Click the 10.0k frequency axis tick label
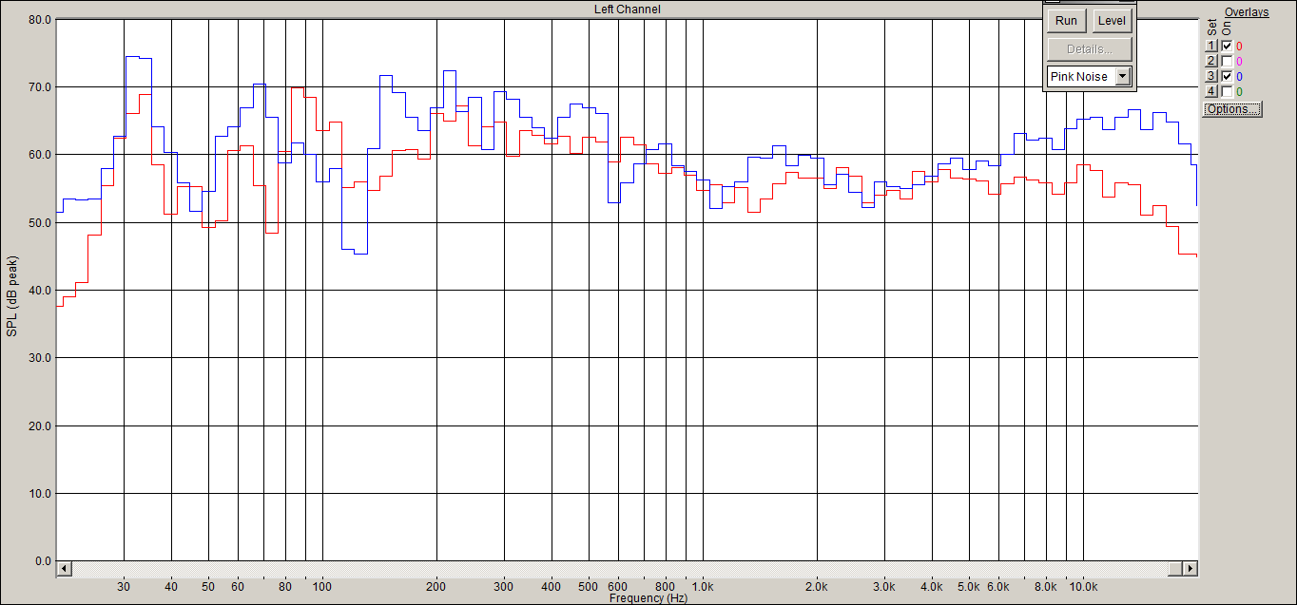The width and height of the screenshot is (1297, 605). tap(1084, 586)
